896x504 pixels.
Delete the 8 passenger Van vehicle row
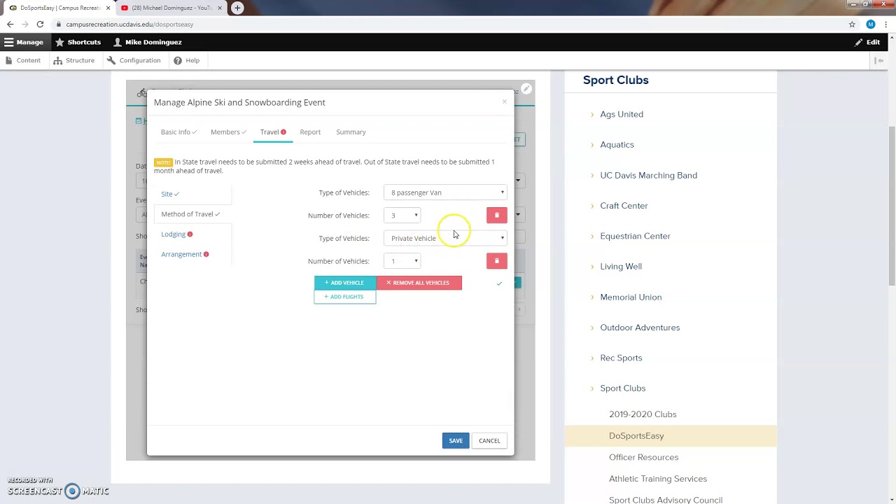click(497, 215)
